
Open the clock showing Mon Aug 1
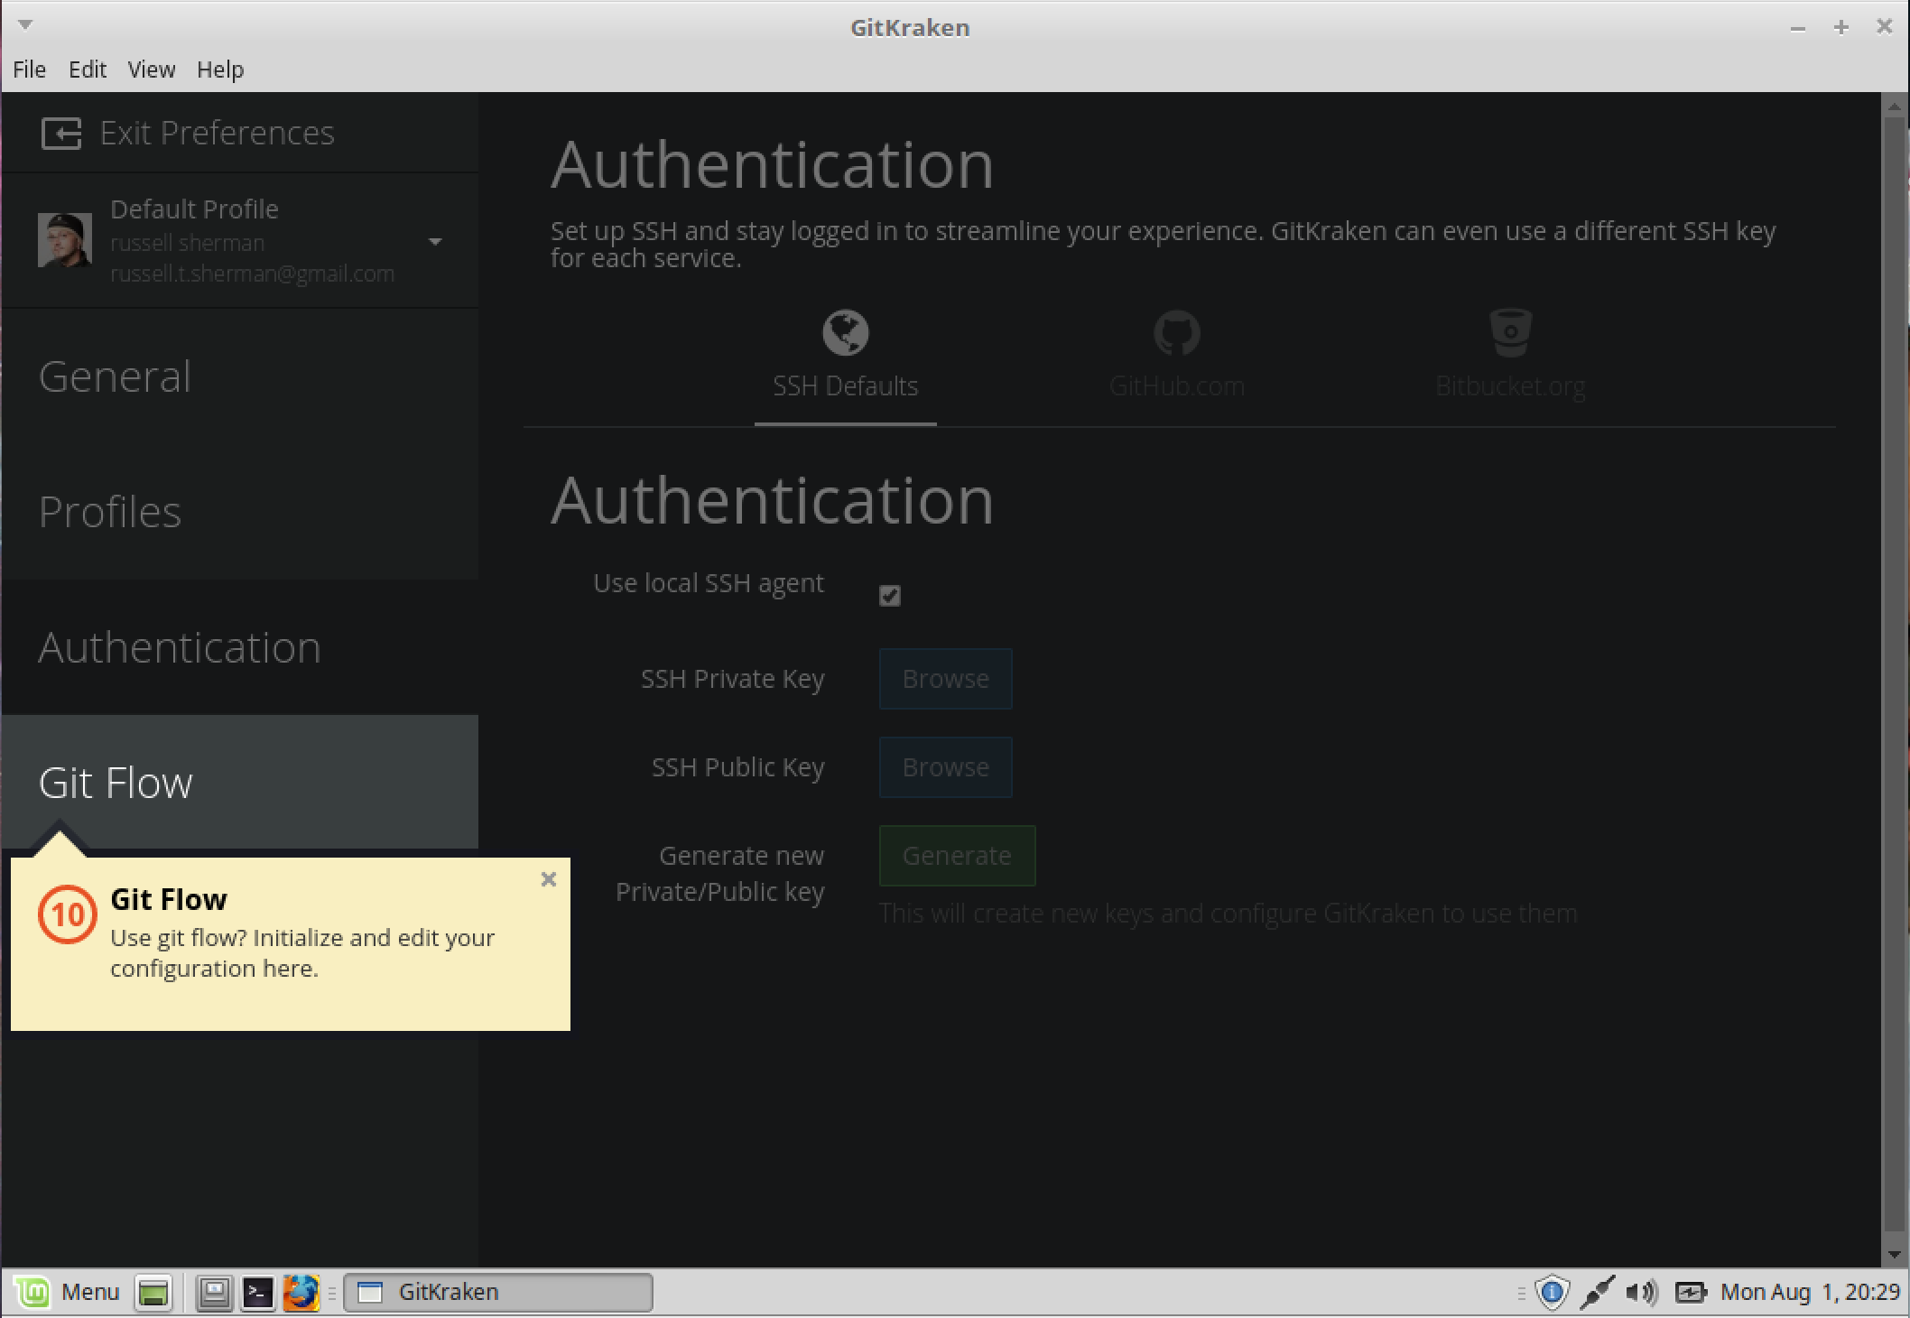(x=1810, y=1293)
